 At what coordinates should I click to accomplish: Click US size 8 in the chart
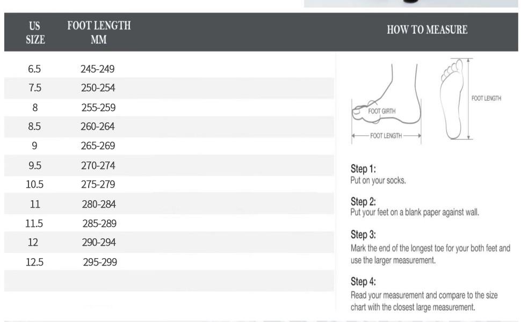point(35,107)
